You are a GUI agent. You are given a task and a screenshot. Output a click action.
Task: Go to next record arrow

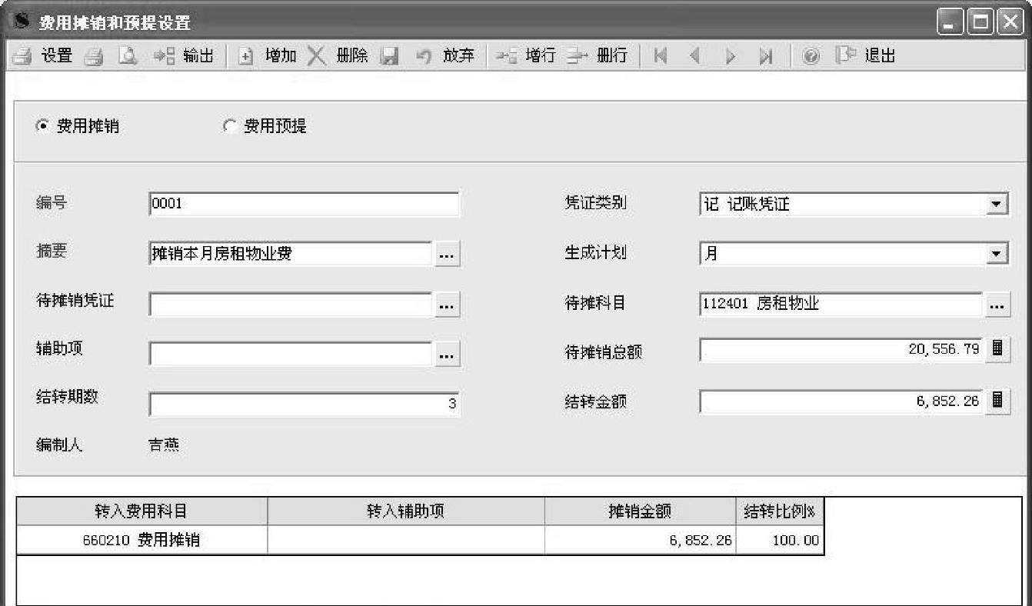[x=730, y=56]
